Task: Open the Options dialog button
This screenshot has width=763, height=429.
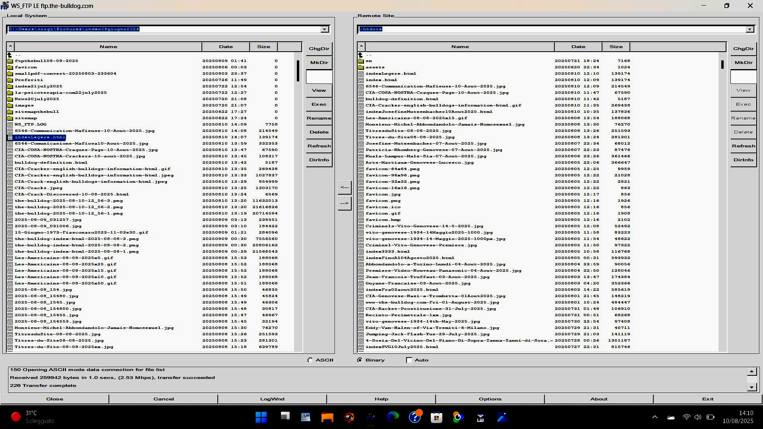Action: [490, 399]
